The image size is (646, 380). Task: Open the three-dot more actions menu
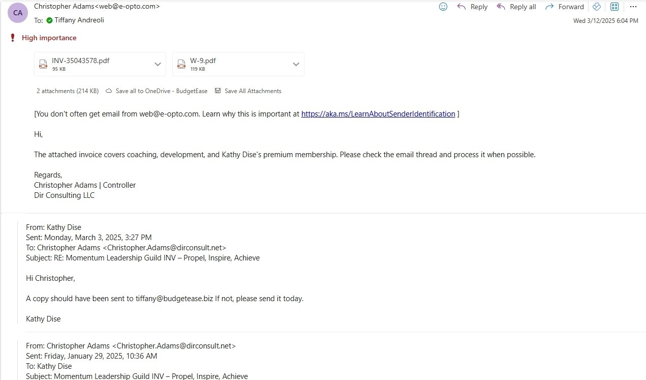(633, 7)
